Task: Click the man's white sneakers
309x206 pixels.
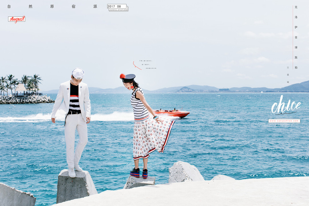Action: click(74, 171)
